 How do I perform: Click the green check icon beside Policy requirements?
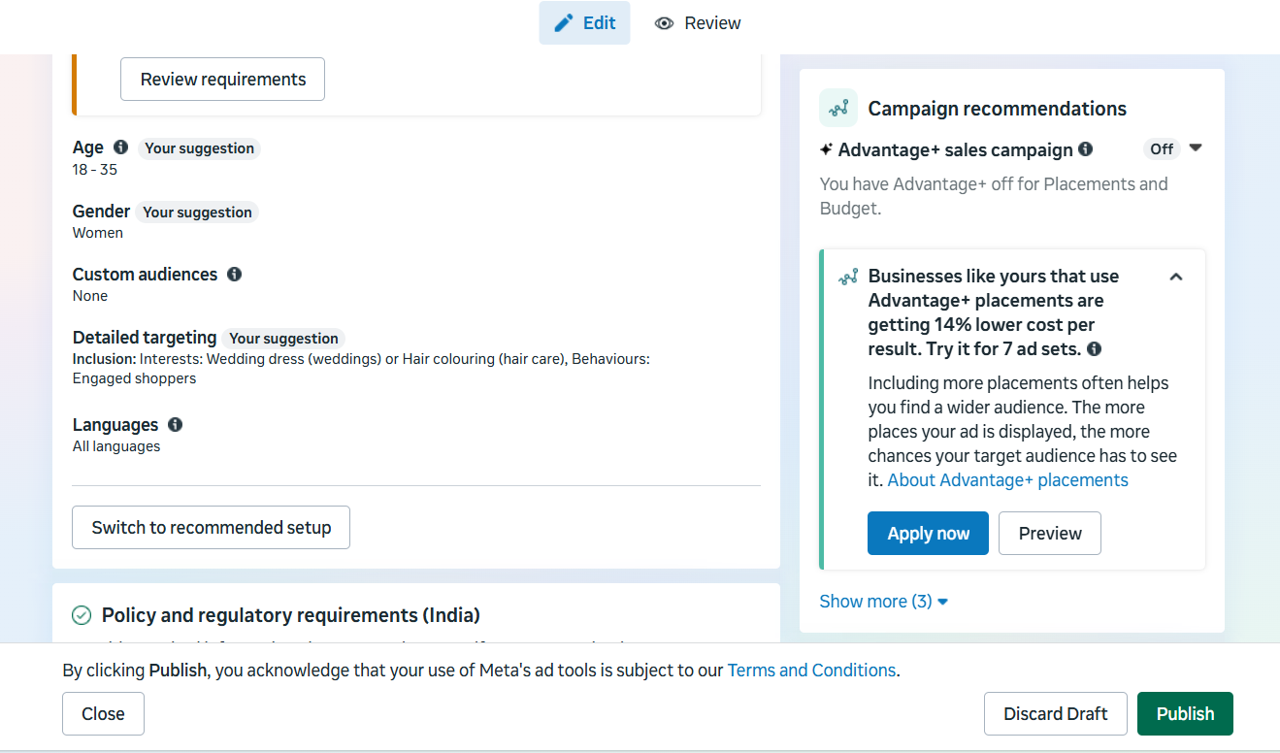[x=82, y=615]
